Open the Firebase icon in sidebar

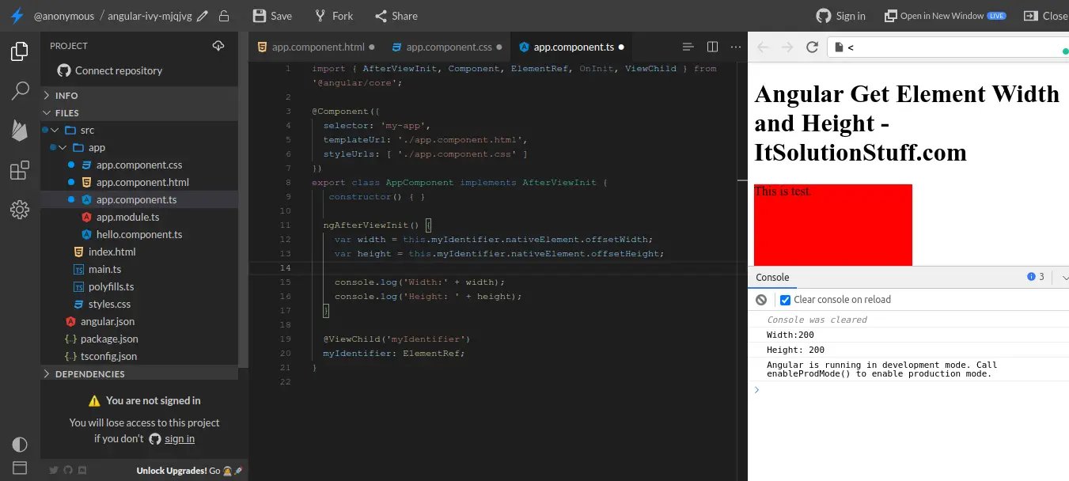pos(20,131)
